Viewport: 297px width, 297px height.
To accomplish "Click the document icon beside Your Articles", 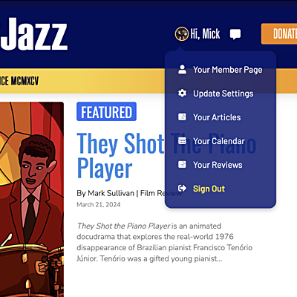I will (182, 117).
